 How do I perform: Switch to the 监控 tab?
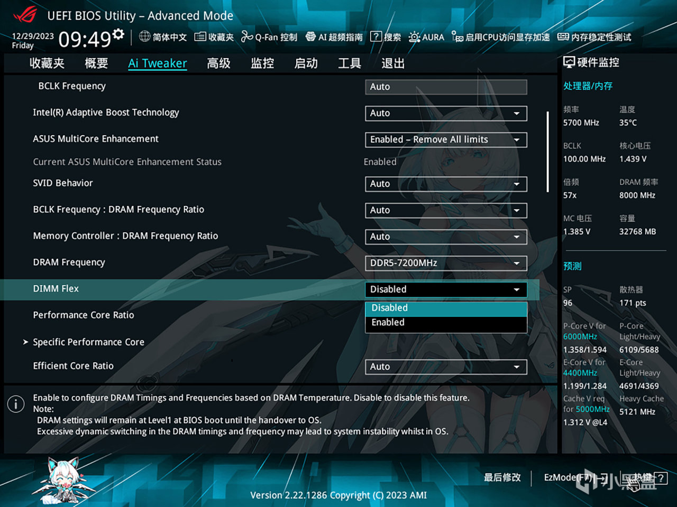click(x=262, y=63)
